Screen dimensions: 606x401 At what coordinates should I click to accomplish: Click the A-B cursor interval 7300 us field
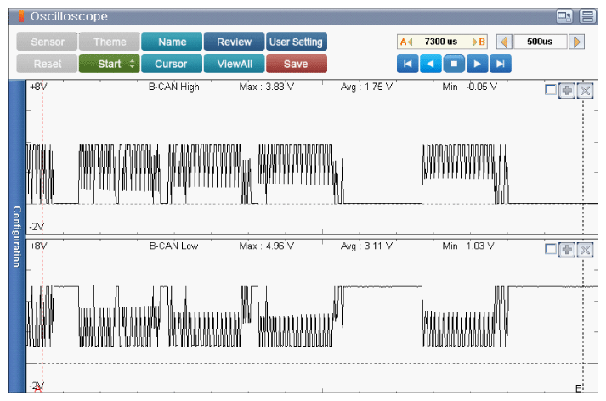click(441, 42)
